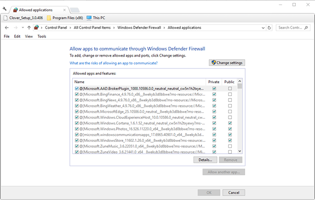Expand chevron after Windows Defender Firewall
This screenshot has width=315, height=200.
pyautogui.click(x=164, y=28)
